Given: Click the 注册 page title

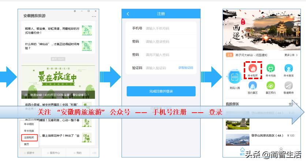Looking at the screenshot, I should [x=161, y=14].
